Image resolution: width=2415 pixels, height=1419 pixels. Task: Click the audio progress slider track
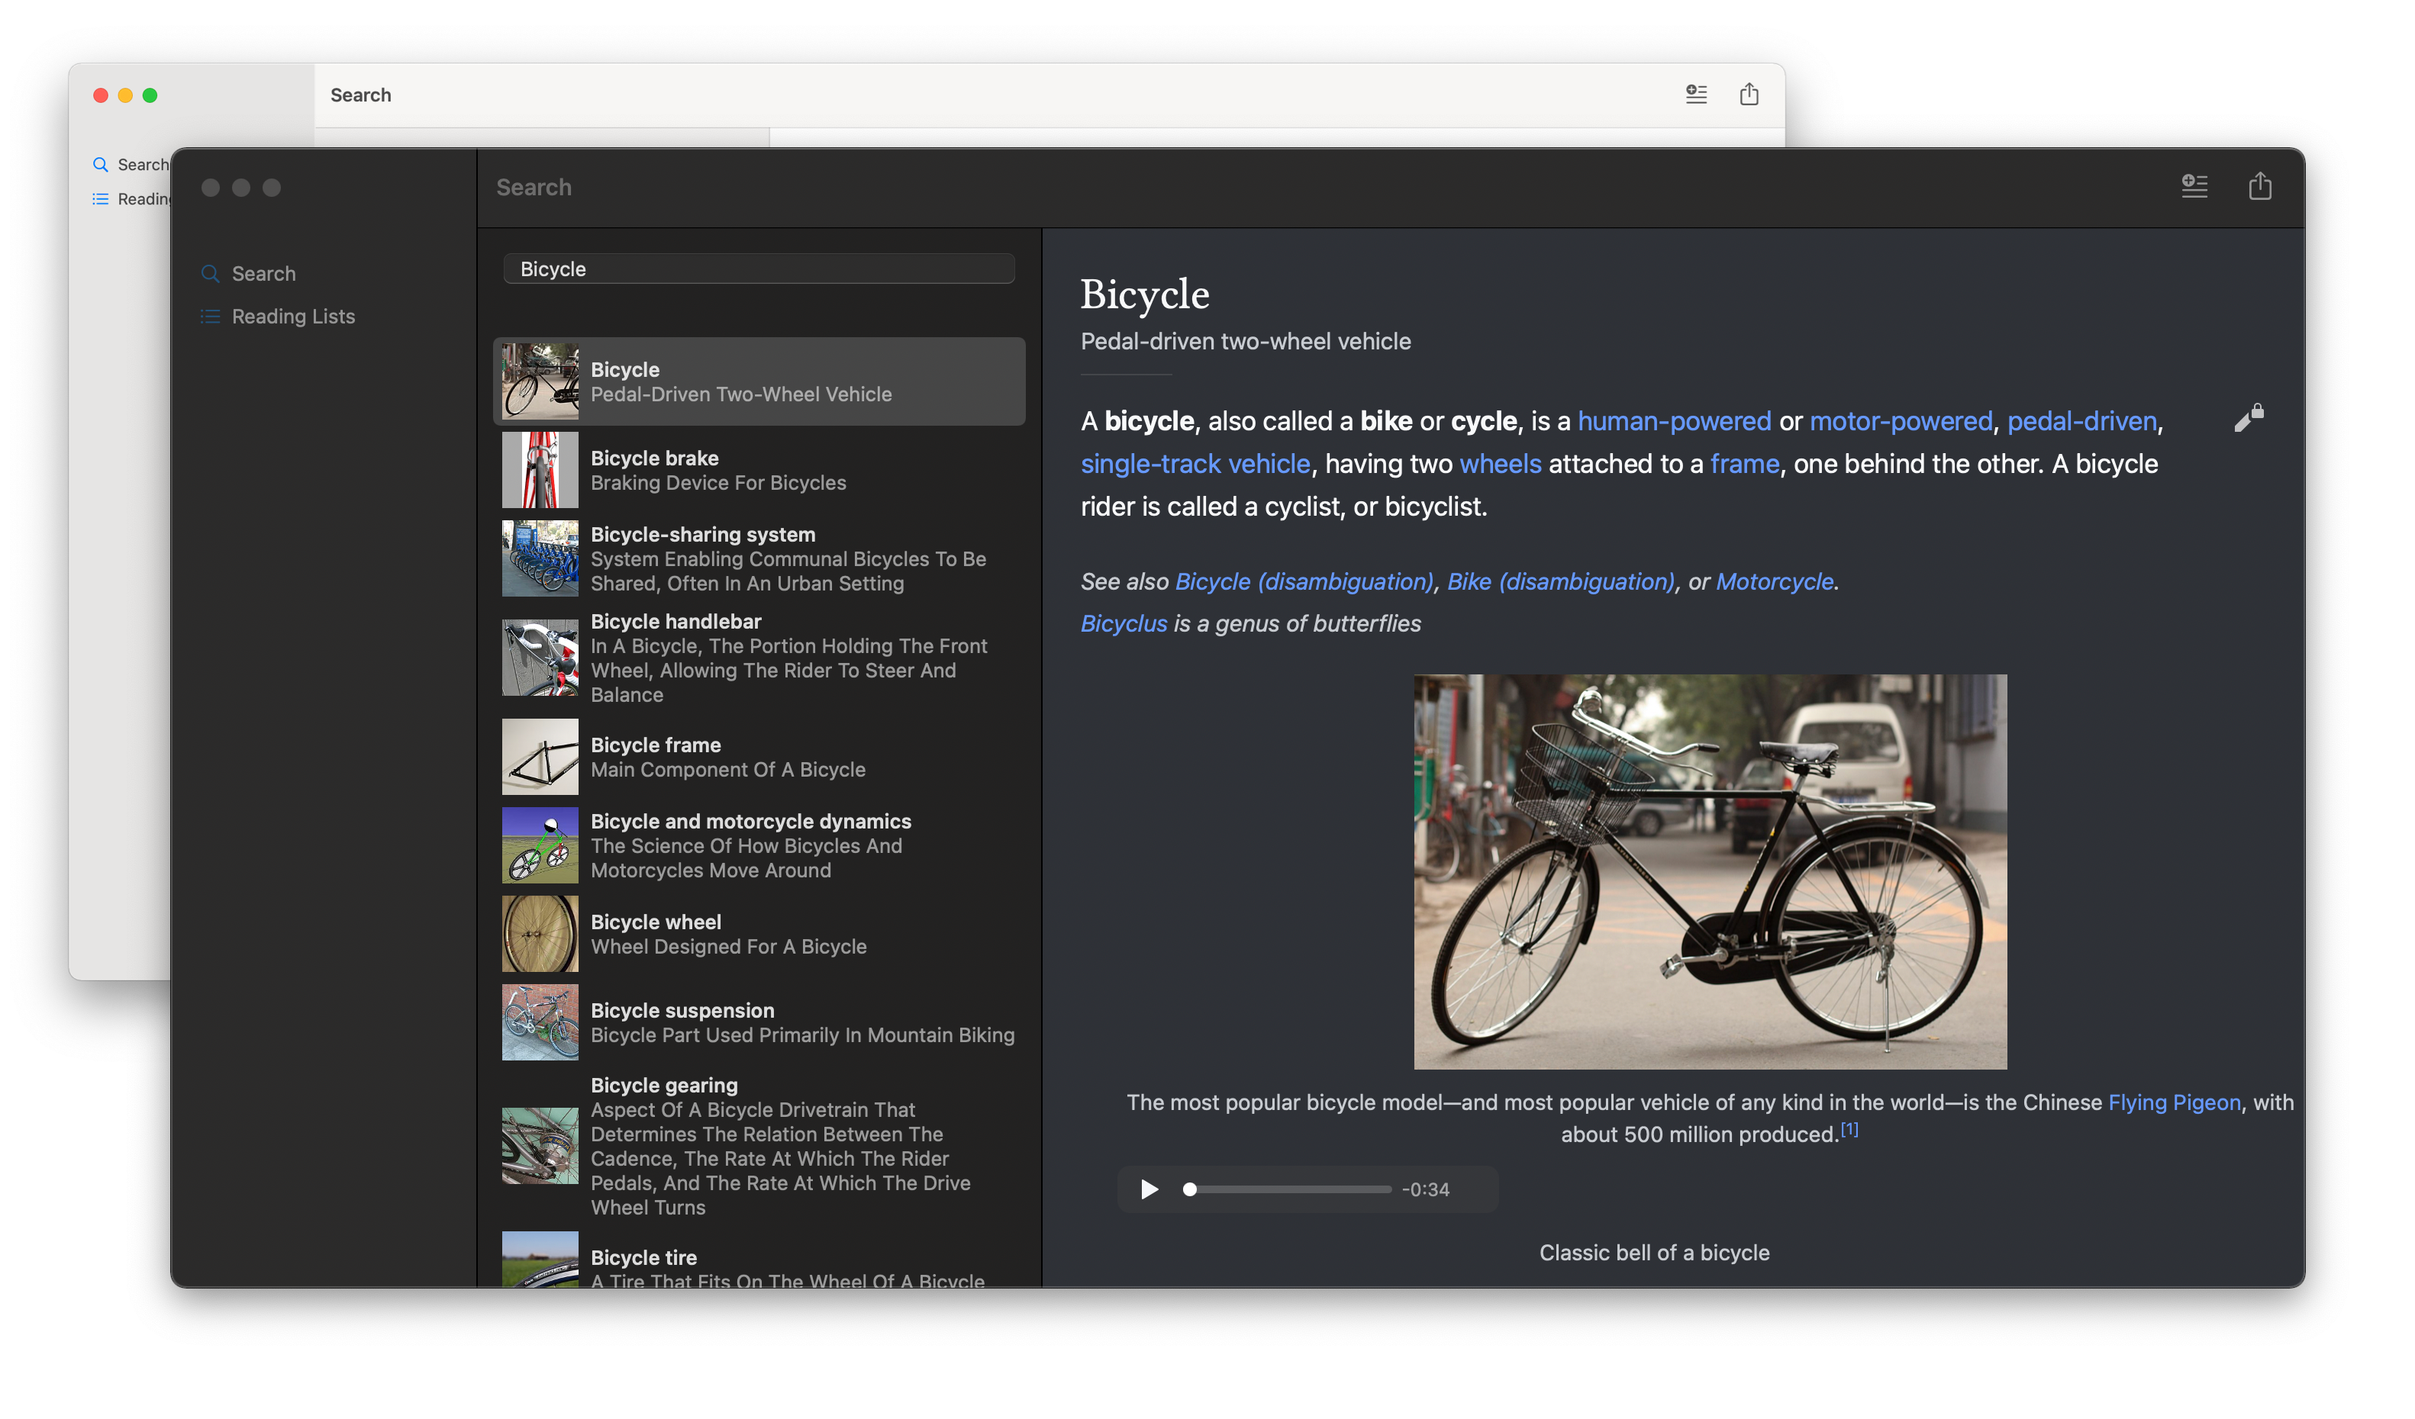point(1289,1189)
